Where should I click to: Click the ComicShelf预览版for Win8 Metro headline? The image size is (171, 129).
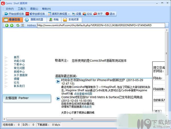pyautogui.click(x=102, y=99)
